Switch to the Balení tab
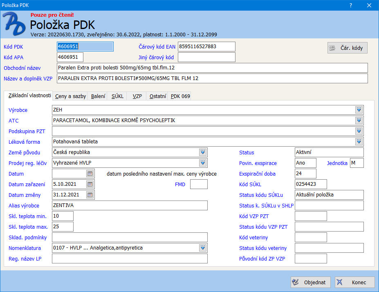The height and width of the screenshot is (292, 379). pos(98,96)
